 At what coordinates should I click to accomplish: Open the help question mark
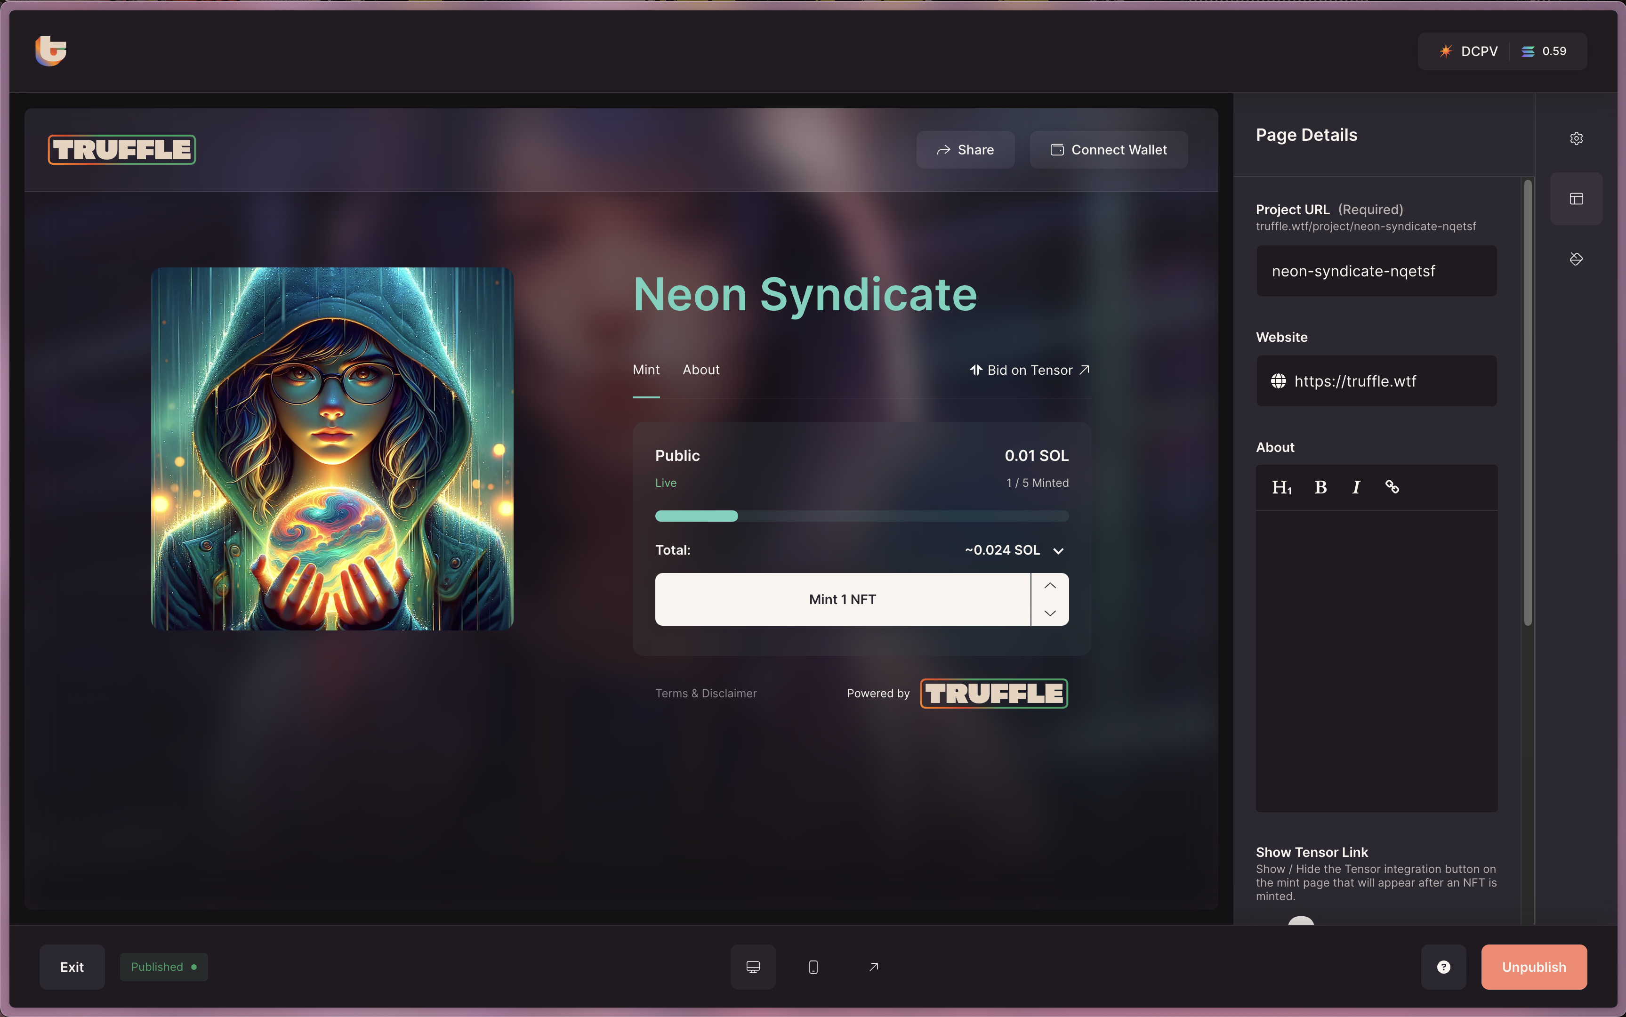pyautogui.click(x=1443, y=967)
